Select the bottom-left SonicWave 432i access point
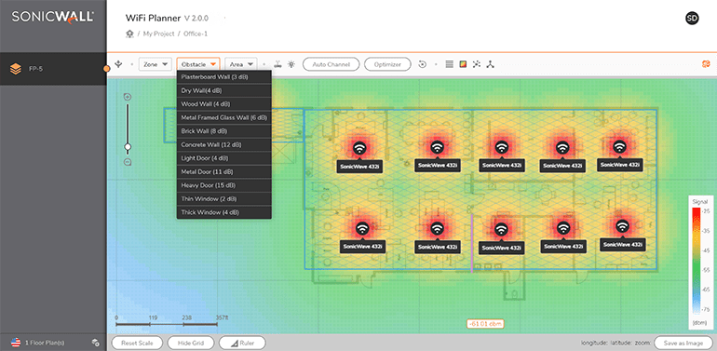717x351 pixels. [362, 228]
